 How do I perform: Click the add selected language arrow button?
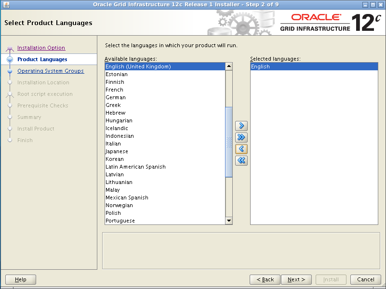click(x=241, y=126)
